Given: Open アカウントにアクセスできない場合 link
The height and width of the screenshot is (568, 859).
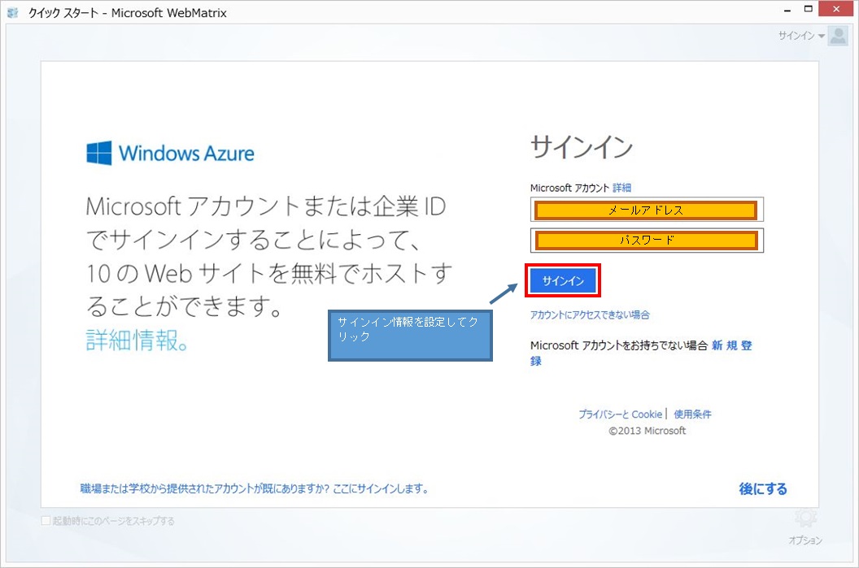Looking at the screenshot, I should pos(590,314).
